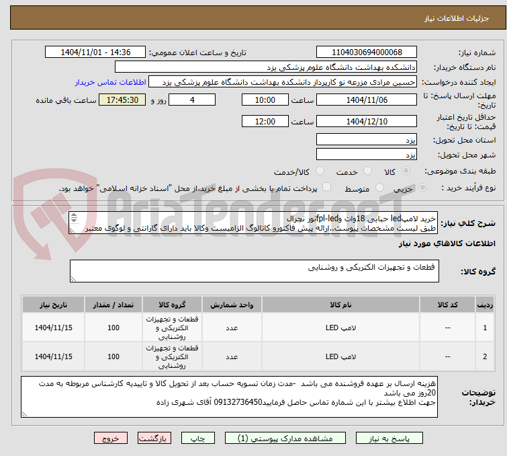Click quantity 100 in row 1
The height and width of the screenshot is (456, 507).
113,328
